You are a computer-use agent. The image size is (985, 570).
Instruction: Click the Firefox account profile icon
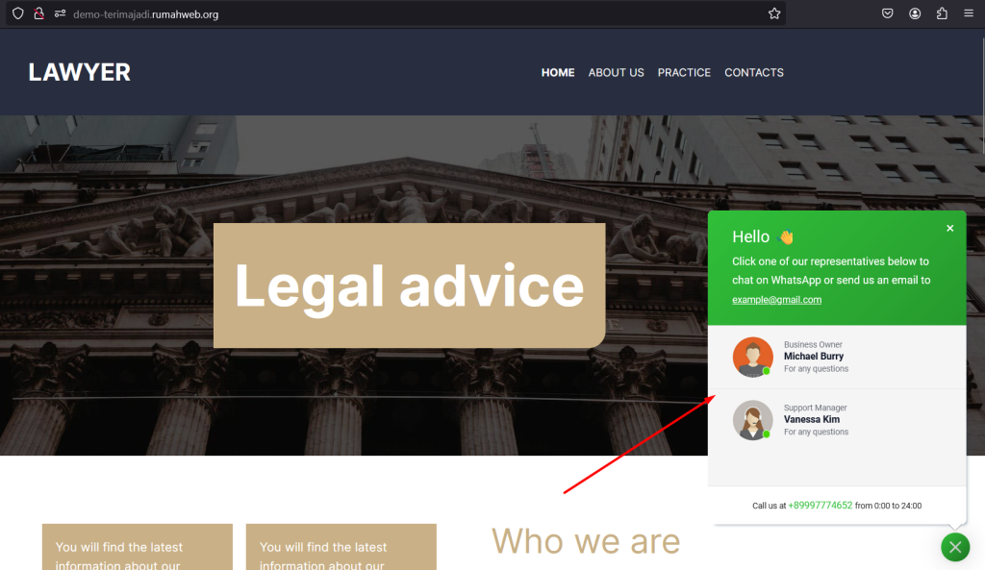915,13
